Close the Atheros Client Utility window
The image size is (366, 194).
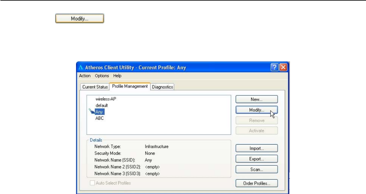coord(284,67)
